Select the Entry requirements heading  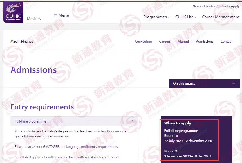tap(42, 107)
